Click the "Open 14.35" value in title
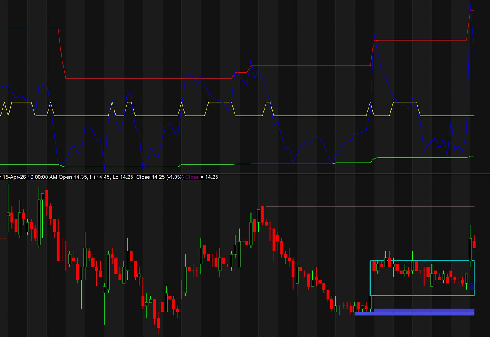 (x=73, y=177)
